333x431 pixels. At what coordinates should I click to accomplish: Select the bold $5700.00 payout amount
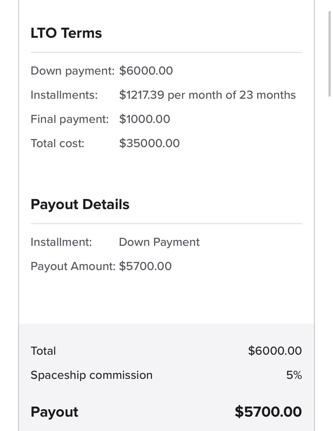click(x=268, y=412)
